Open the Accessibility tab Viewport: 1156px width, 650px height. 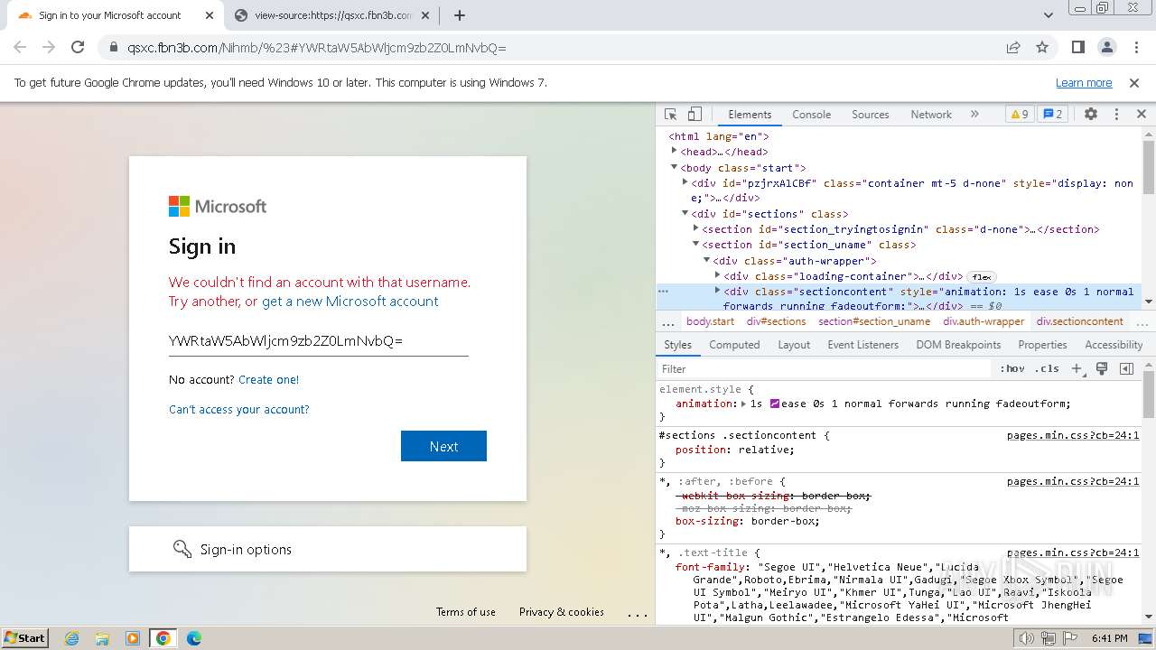pos(1114,345)
